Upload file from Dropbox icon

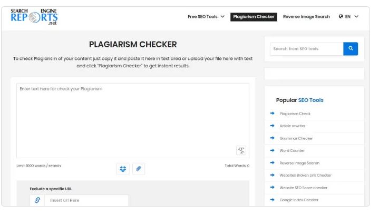coord(123,169)
